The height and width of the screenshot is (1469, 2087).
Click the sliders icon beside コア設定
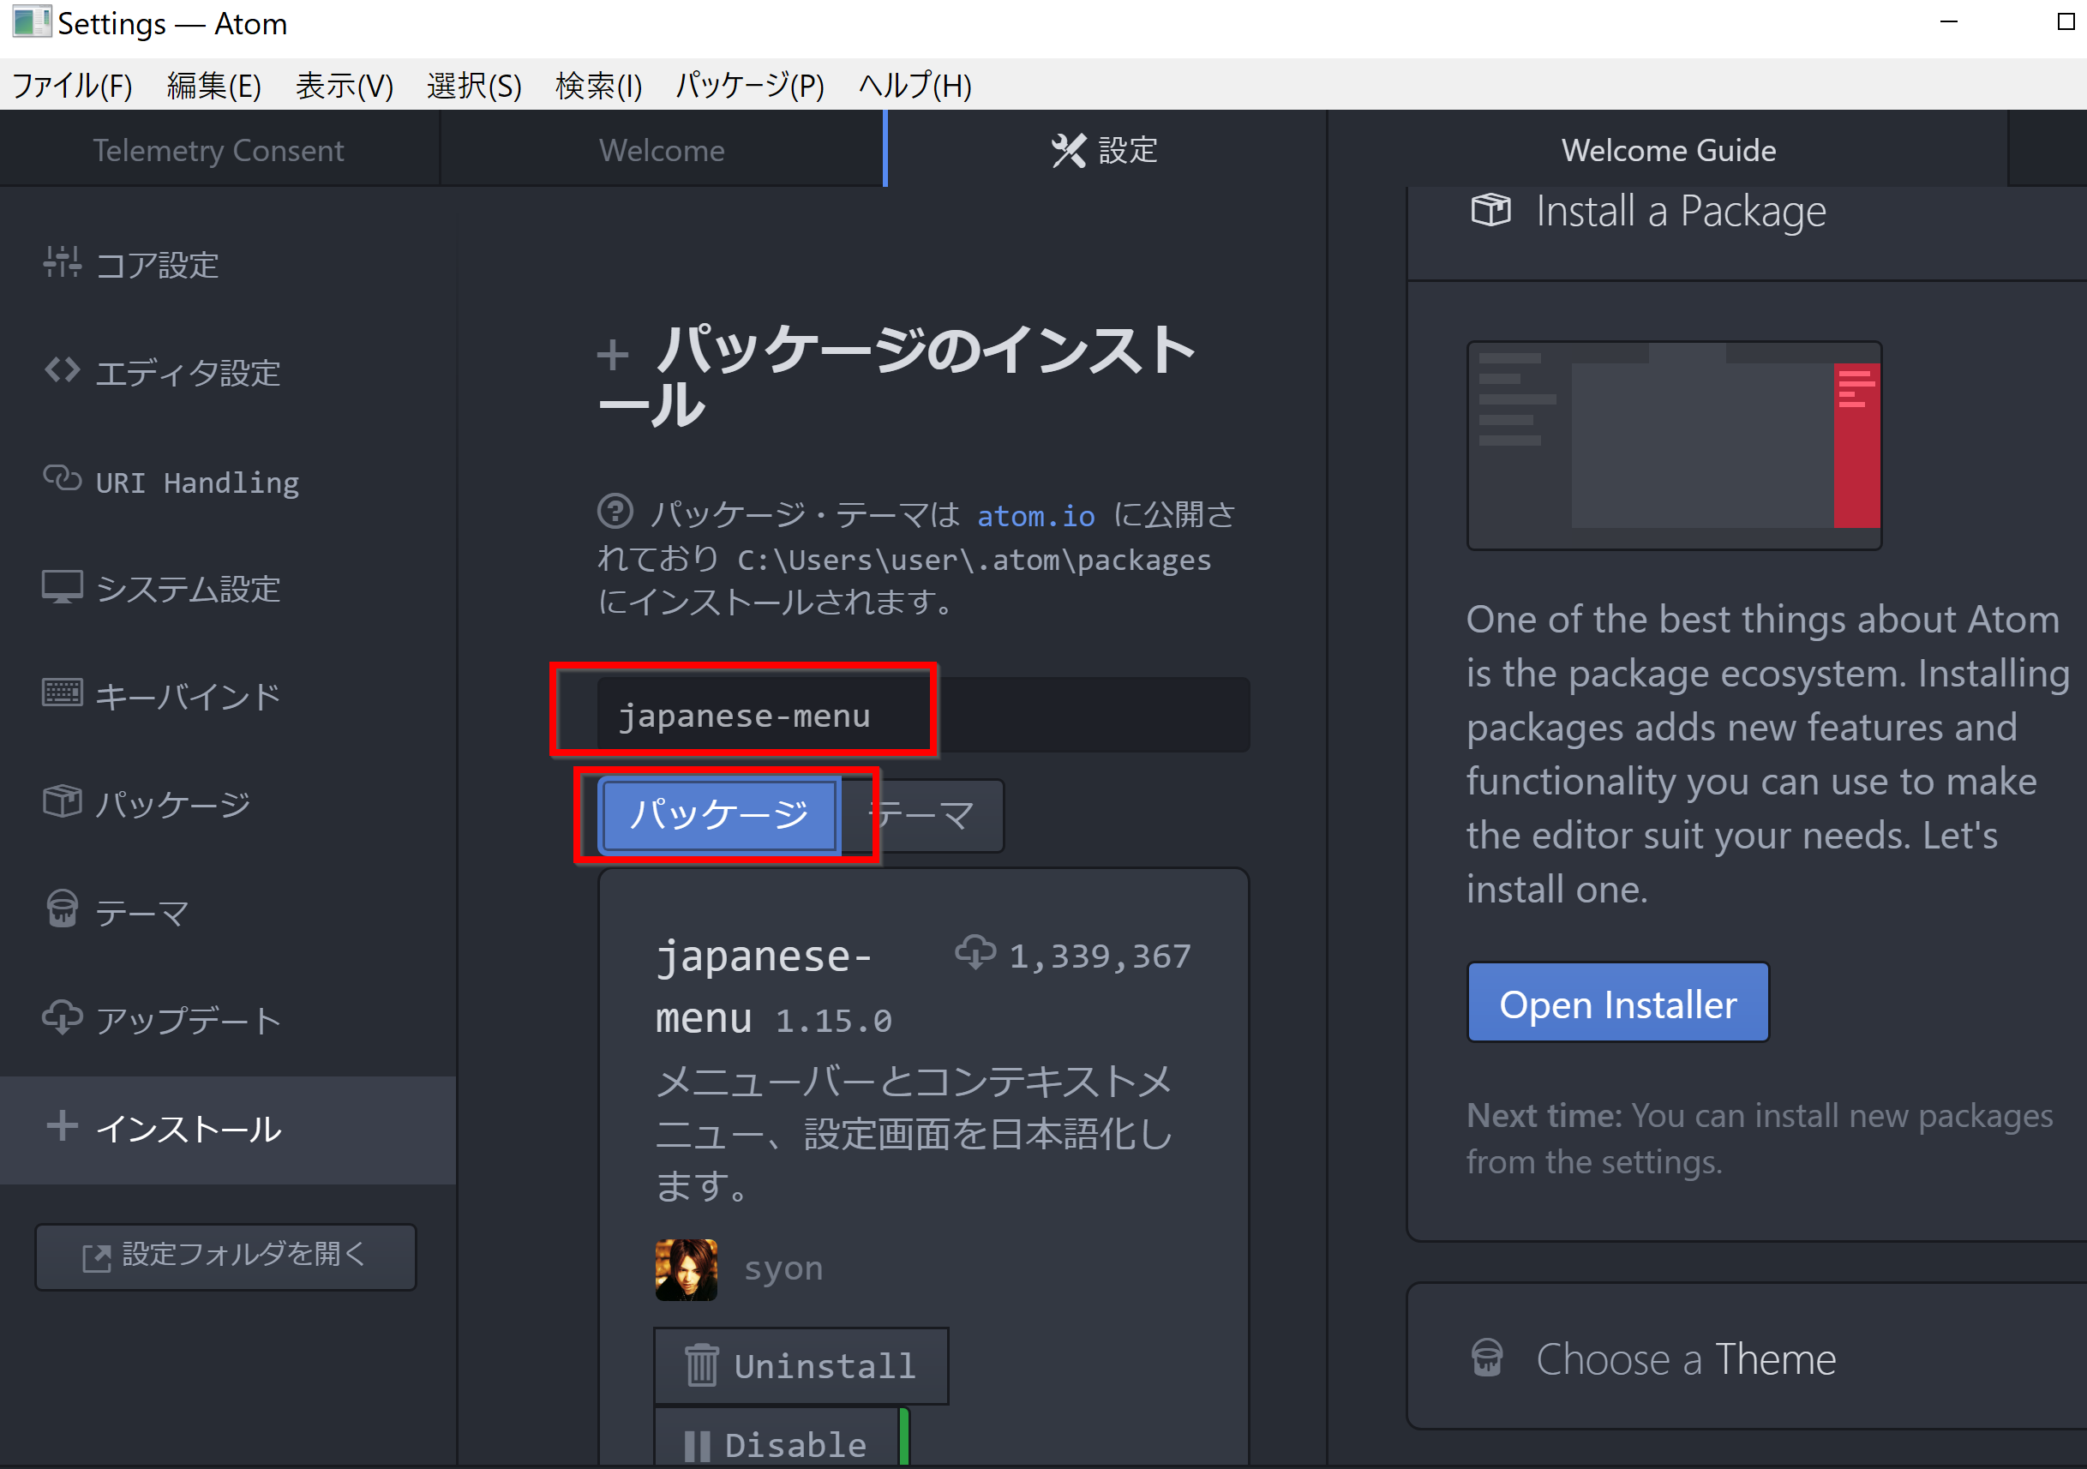[62, 263]
